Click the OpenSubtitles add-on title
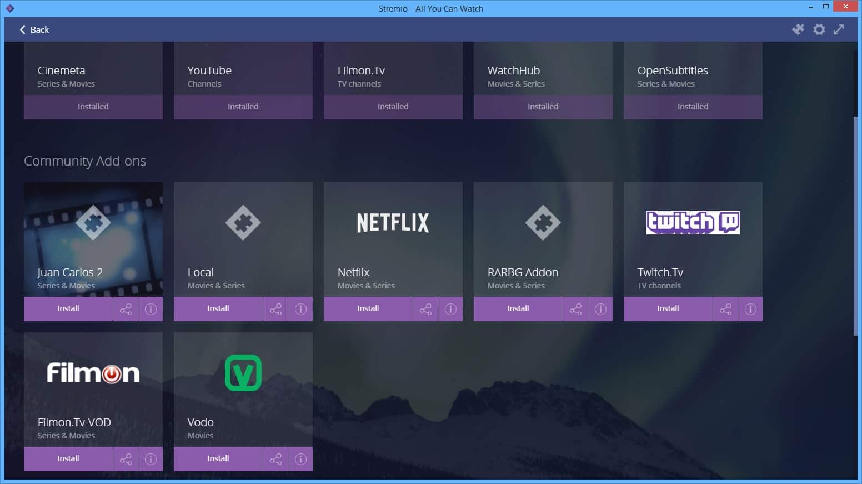862x484 pixels. pos(673,71)
